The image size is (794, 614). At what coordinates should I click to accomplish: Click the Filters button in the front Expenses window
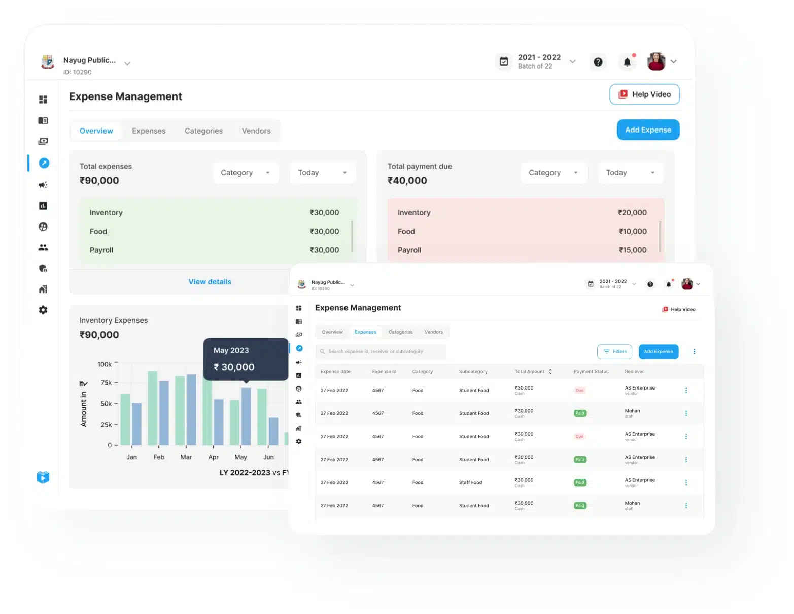click(x=614, y=351)
